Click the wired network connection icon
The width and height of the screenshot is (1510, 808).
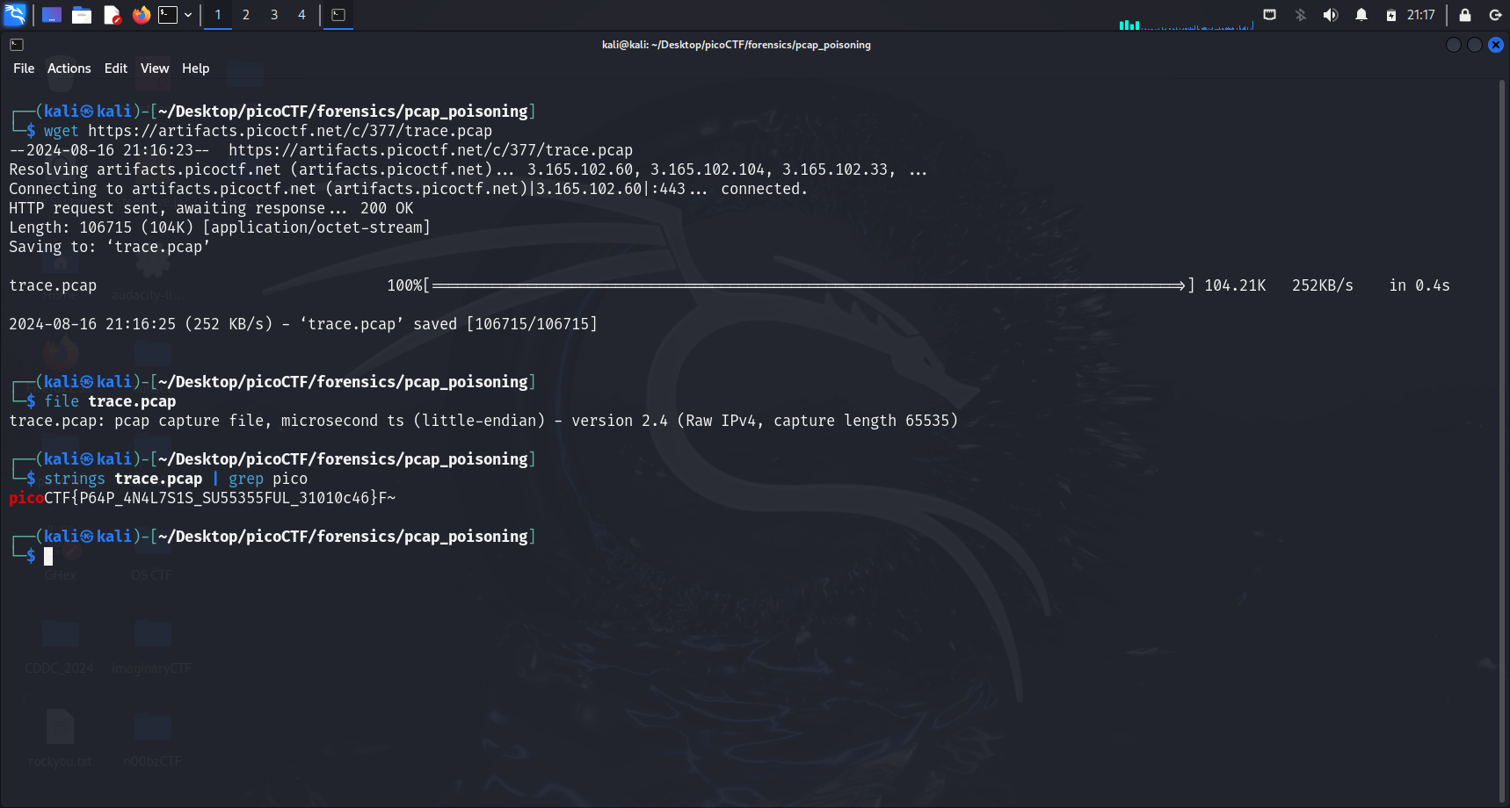1269,15
